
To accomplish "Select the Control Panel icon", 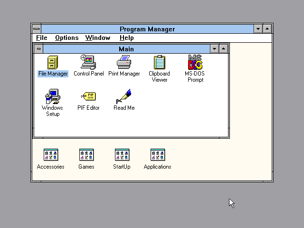I will (88, 62).
